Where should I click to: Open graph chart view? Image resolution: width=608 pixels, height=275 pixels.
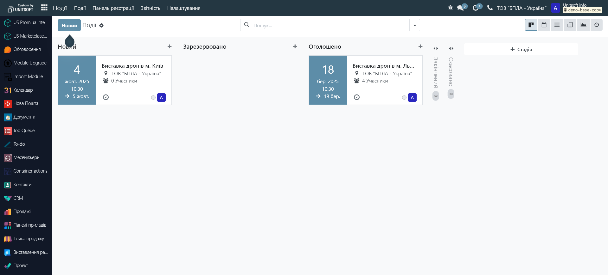(x=583, y=25)
